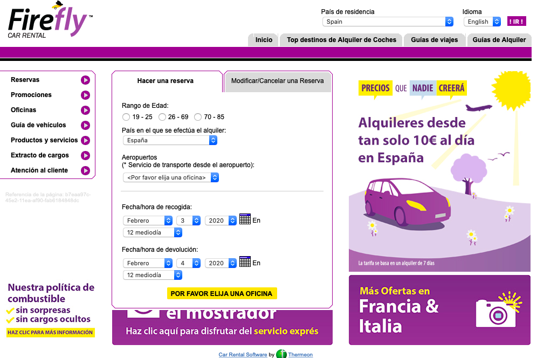Open the airport office selection dropdown
This screenshot has height=358, width=537.
tap(170, 177)
